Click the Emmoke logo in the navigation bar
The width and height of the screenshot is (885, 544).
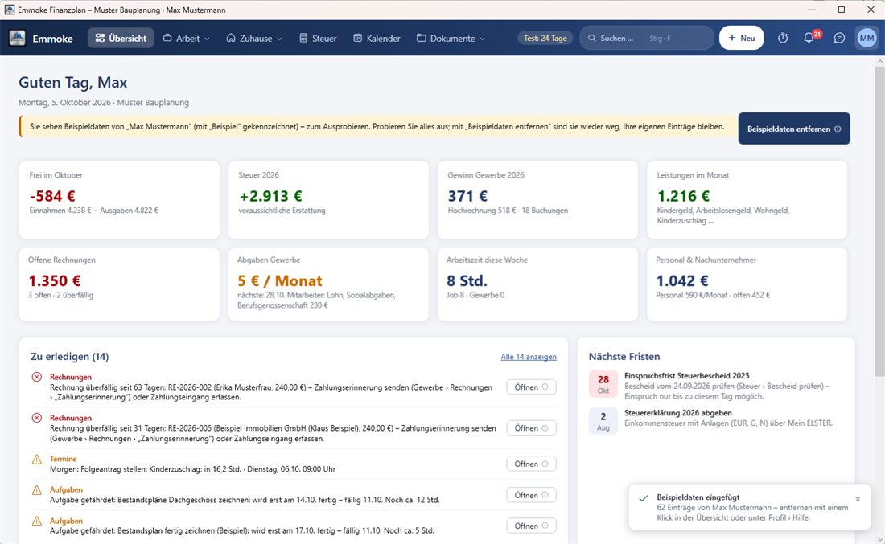(x=18, y=38)
